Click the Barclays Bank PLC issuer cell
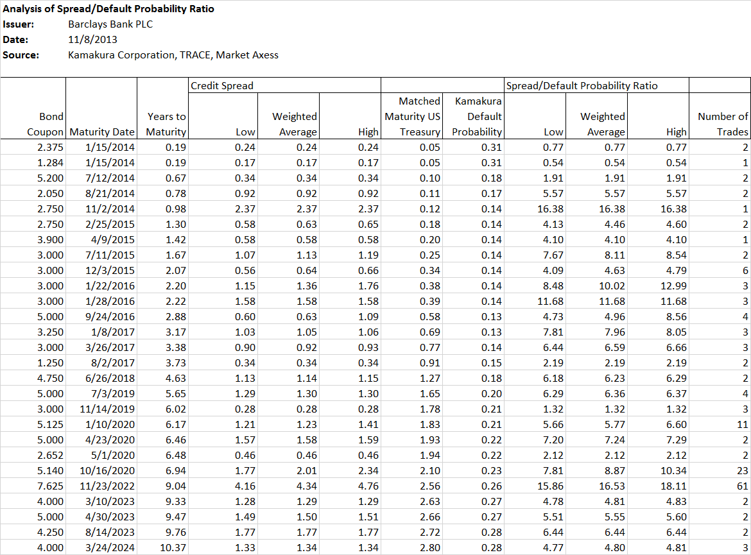751x555 pixels. click(x=110, y=24)
